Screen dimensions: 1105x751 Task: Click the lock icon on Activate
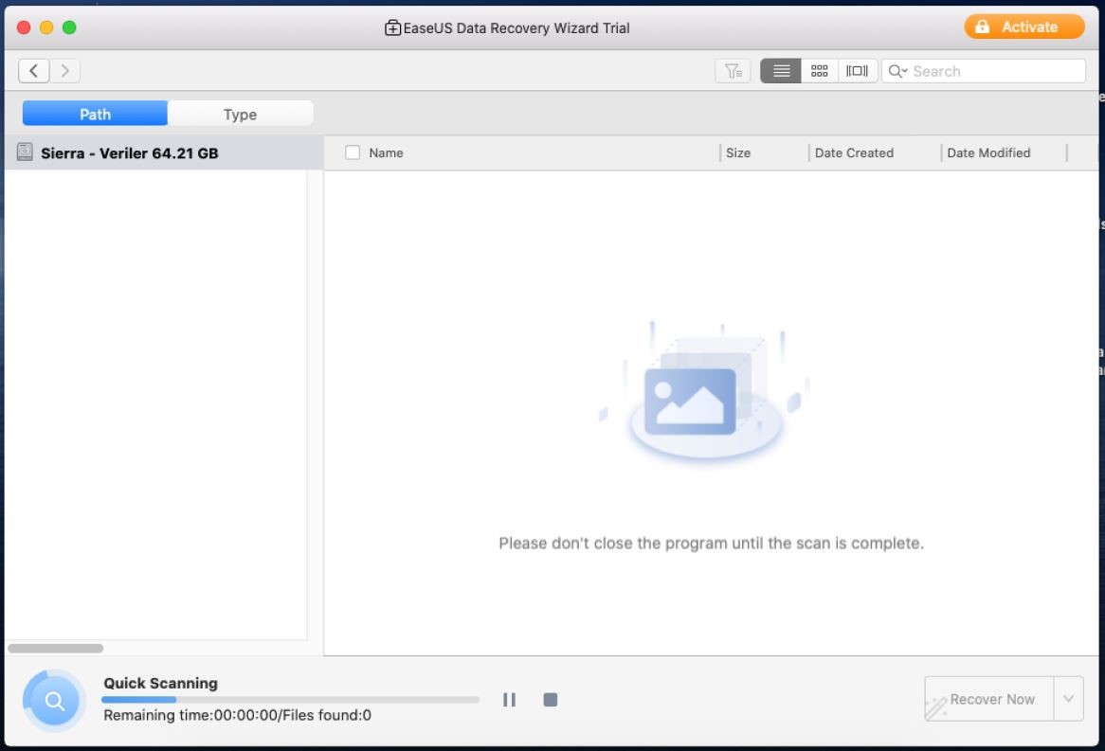tap(982, 27)
